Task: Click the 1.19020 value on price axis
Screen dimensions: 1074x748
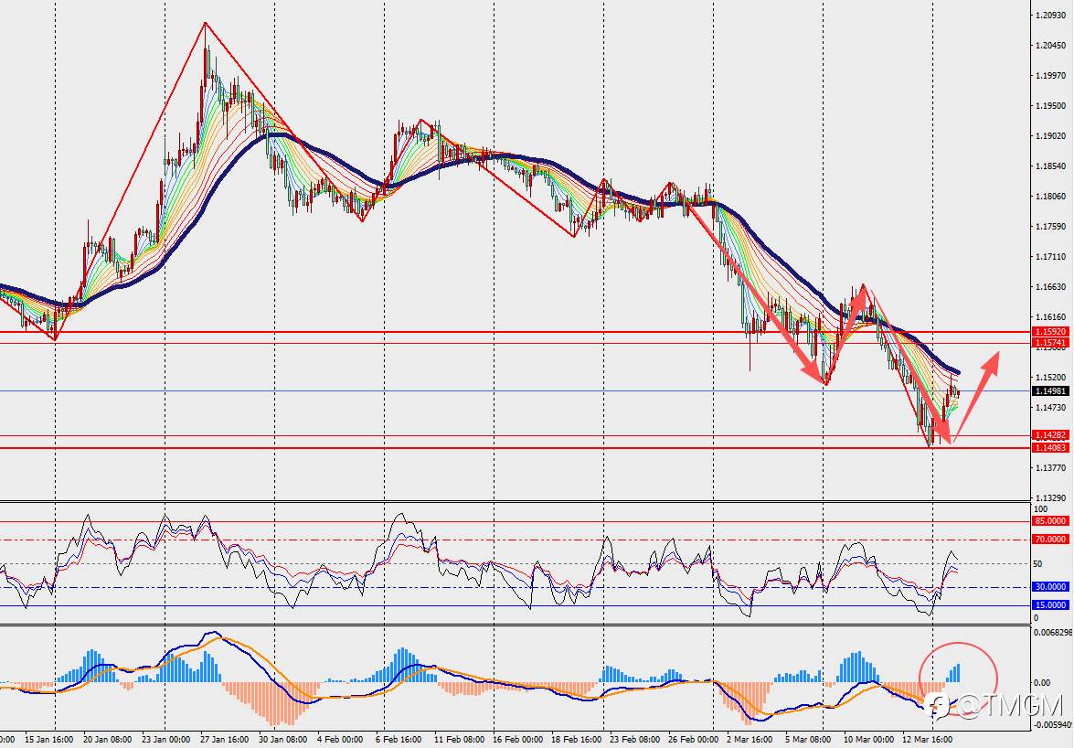Action: (x=1051, y=135)
